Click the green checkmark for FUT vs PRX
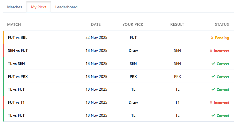Viewport: 237px width, 122px height. click(x=213, y=77)
